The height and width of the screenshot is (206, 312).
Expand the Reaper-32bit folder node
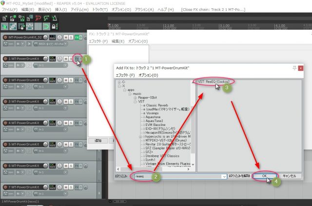coord(136,98)
